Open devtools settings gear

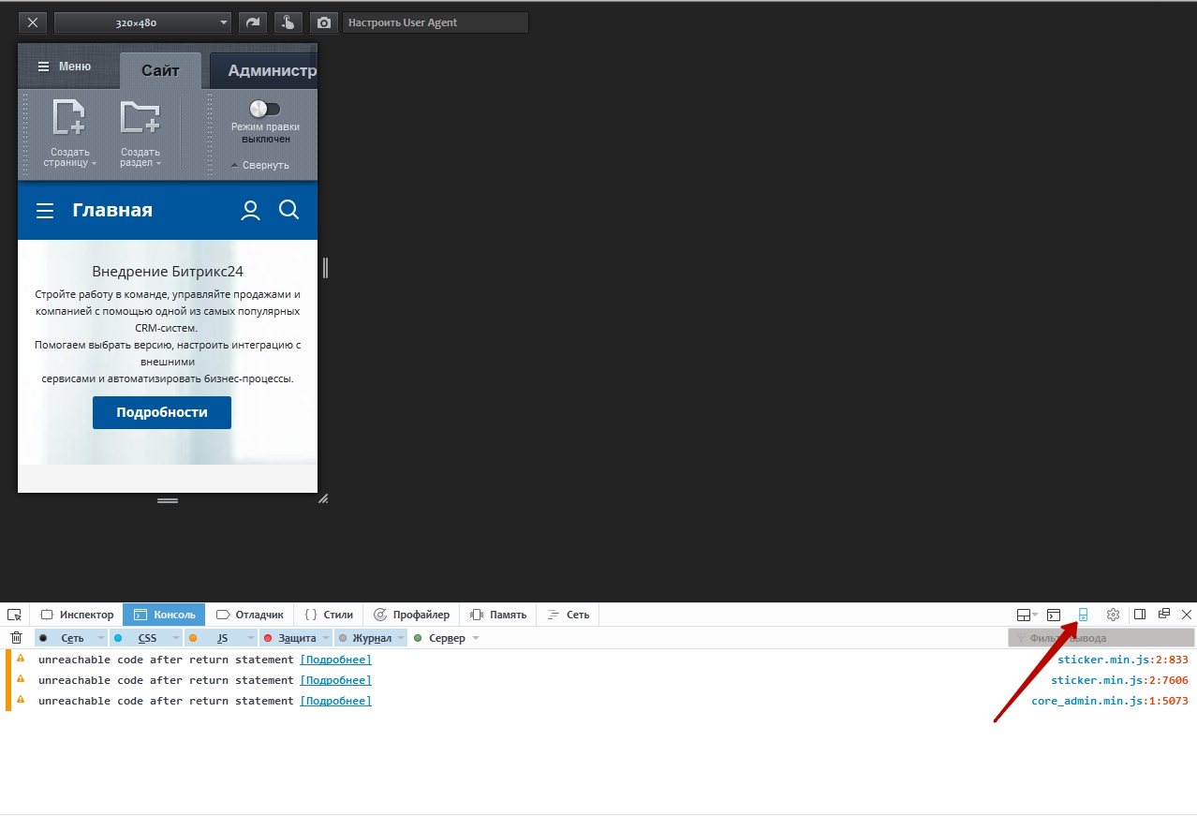(x=1113, y=615)
